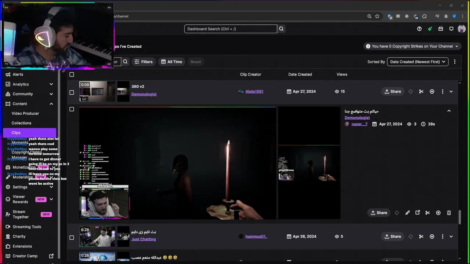The image size is (470, 264).
Task: Open the kebab menu on the 360 v2 row
Action: (x=442, y=92)
